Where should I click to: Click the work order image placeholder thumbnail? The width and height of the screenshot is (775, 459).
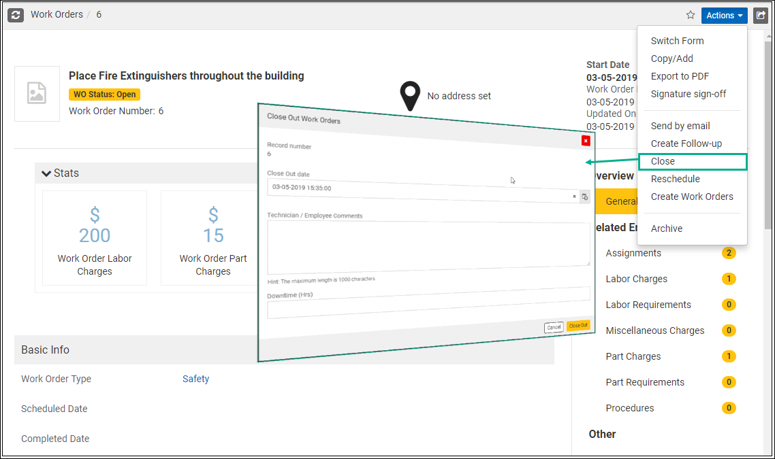coord(37,94)
